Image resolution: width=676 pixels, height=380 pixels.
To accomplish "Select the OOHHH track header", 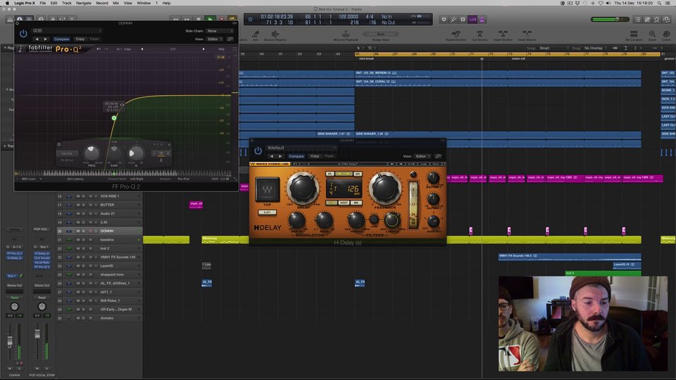I will click(x=99, y=231).
